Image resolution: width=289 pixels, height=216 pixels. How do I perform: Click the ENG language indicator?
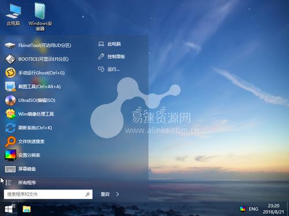pos(253,209)
